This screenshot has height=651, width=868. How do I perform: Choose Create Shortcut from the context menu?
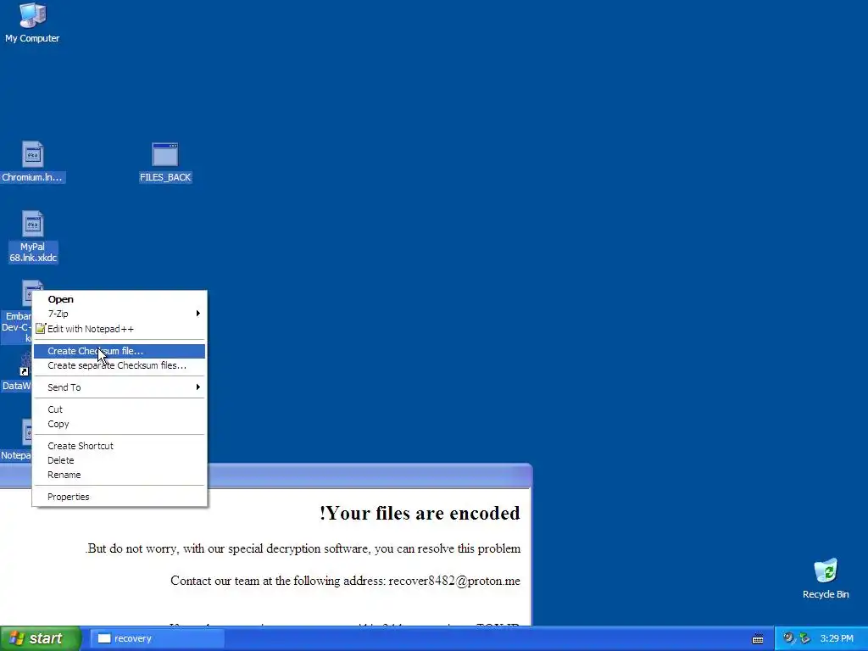tap(120, 446)
